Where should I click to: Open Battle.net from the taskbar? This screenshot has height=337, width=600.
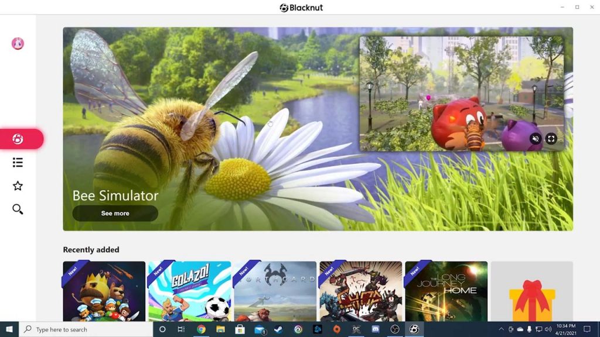(318, 329)
